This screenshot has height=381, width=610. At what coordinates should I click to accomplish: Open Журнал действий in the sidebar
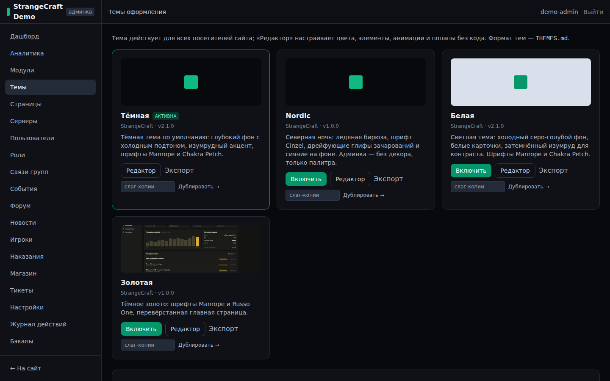coord(50,324)
